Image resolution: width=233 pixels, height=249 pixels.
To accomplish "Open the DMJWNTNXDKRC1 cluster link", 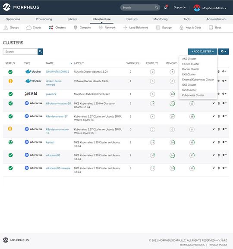I will tap(57, 72).
